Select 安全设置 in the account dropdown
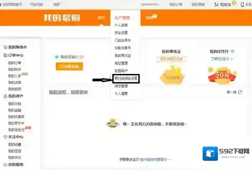252x170 pixels. pyautogui.click(x=121, y=33)
